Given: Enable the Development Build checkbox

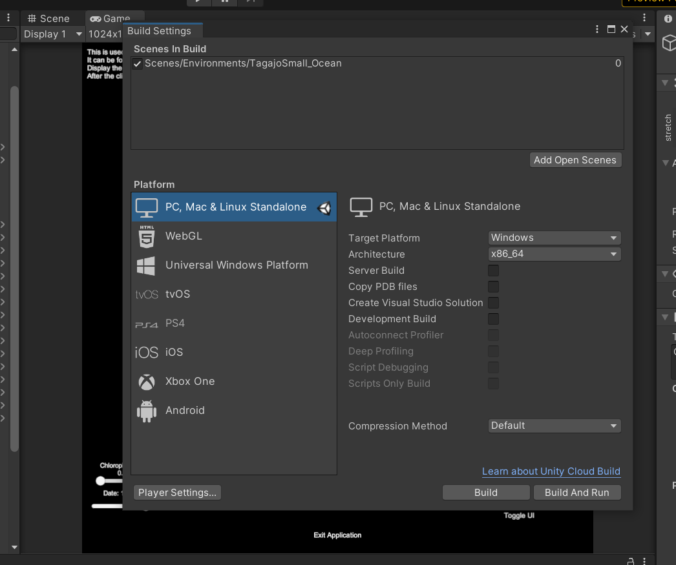Looking at the screenshot, I should pos(493,319).
